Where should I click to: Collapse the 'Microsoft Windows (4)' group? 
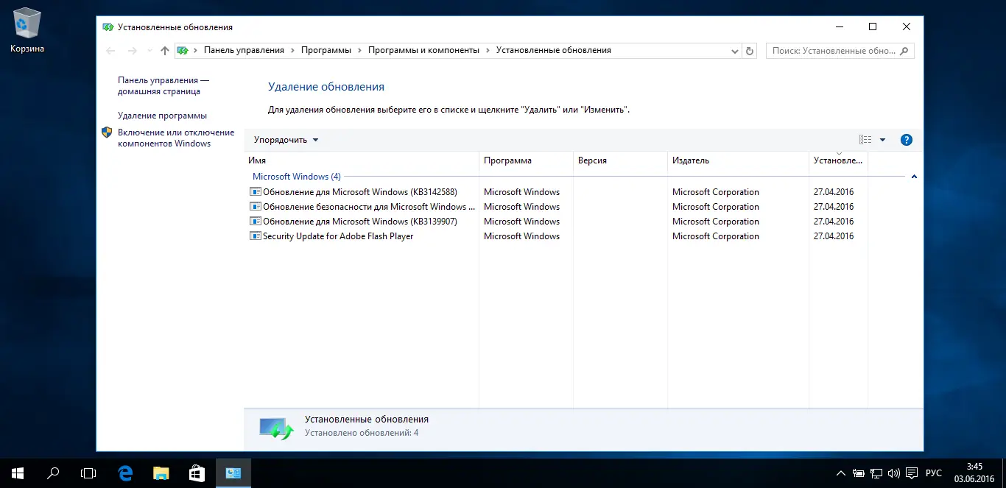point(914,177)
